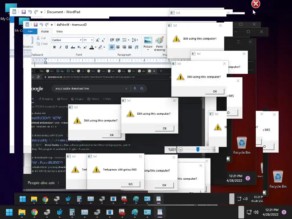Click the Paint drawing icon
Image resolution: width=292 pixels, height=219 pixels.
tap(159, 40)
